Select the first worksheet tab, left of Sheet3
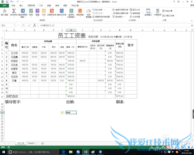Screen dimensions: 194x155 click(21, 143)
